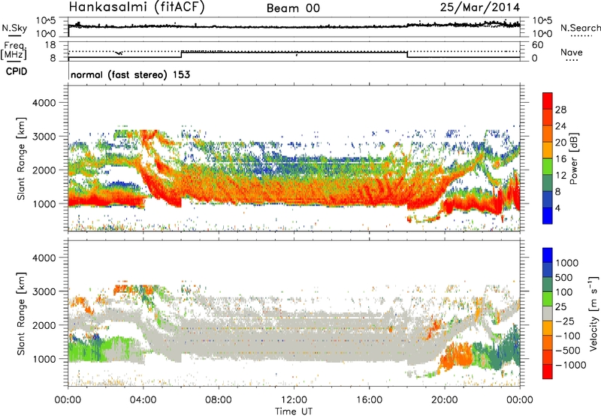Click the 'Nave' legend label
This screenshot has height=416, width=601.
(572, 53)
